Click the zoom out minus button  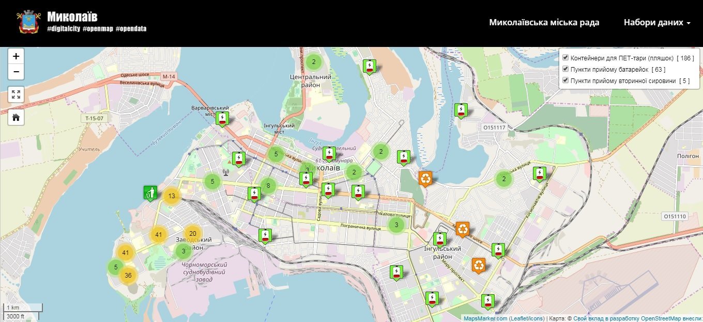coord(16,72)
